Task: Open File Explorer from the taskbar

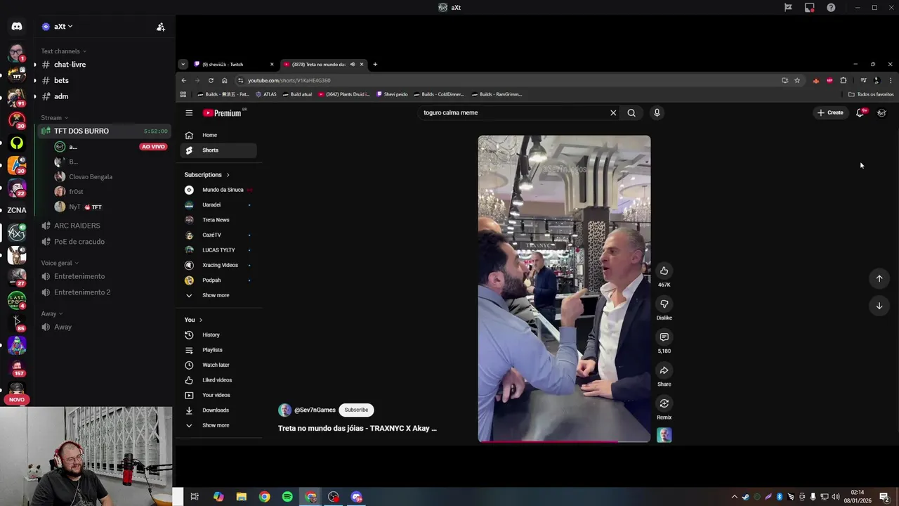Action: [241, 497]
